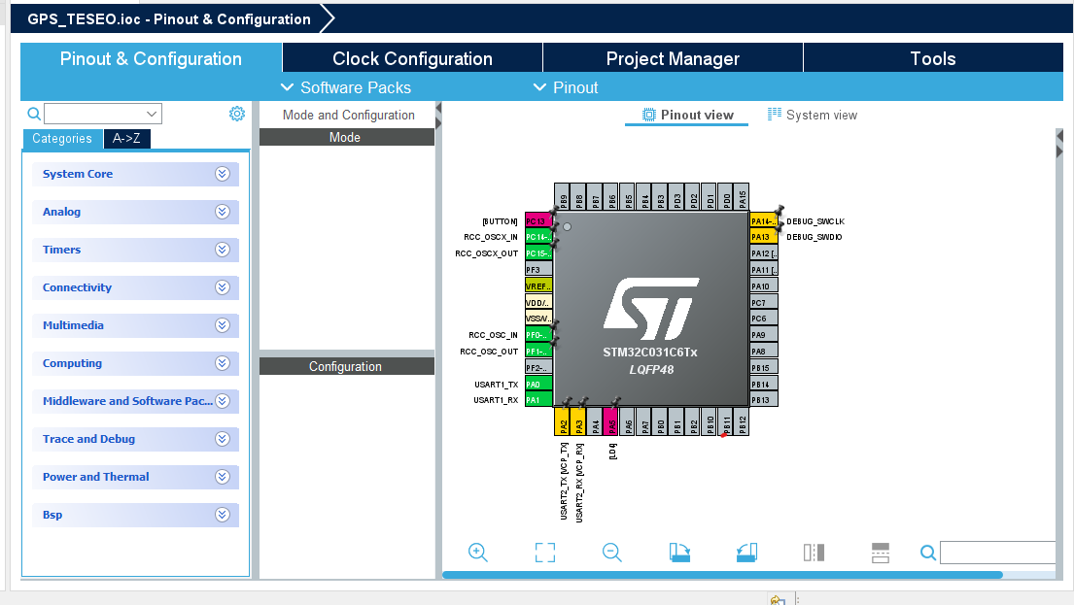
Task: Switch to System view
Action: coord(813,115)
